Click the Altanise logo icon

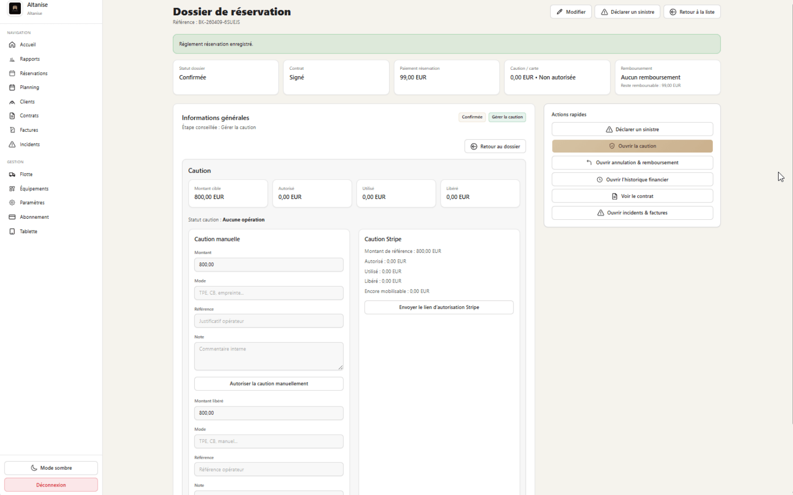15,8
